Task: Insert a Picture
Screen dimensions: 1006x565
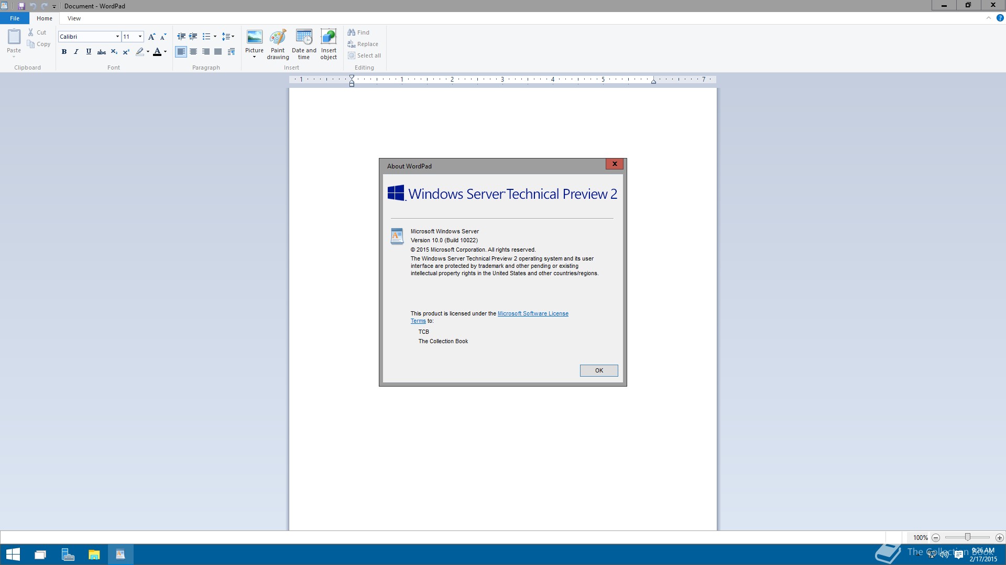Action: point(254,38)
